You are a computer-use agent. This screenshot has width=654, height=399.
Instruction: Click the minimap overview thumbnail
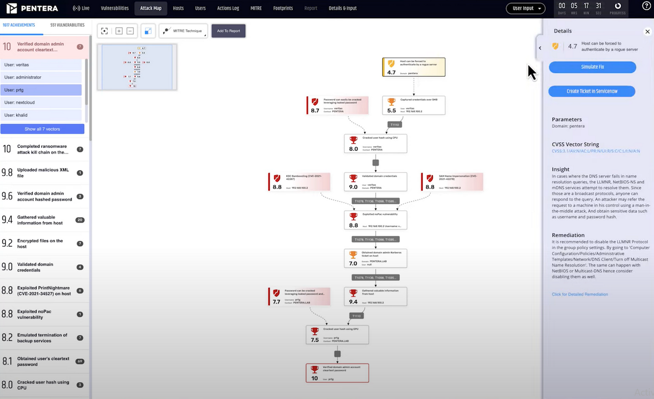tap(136, 66)
